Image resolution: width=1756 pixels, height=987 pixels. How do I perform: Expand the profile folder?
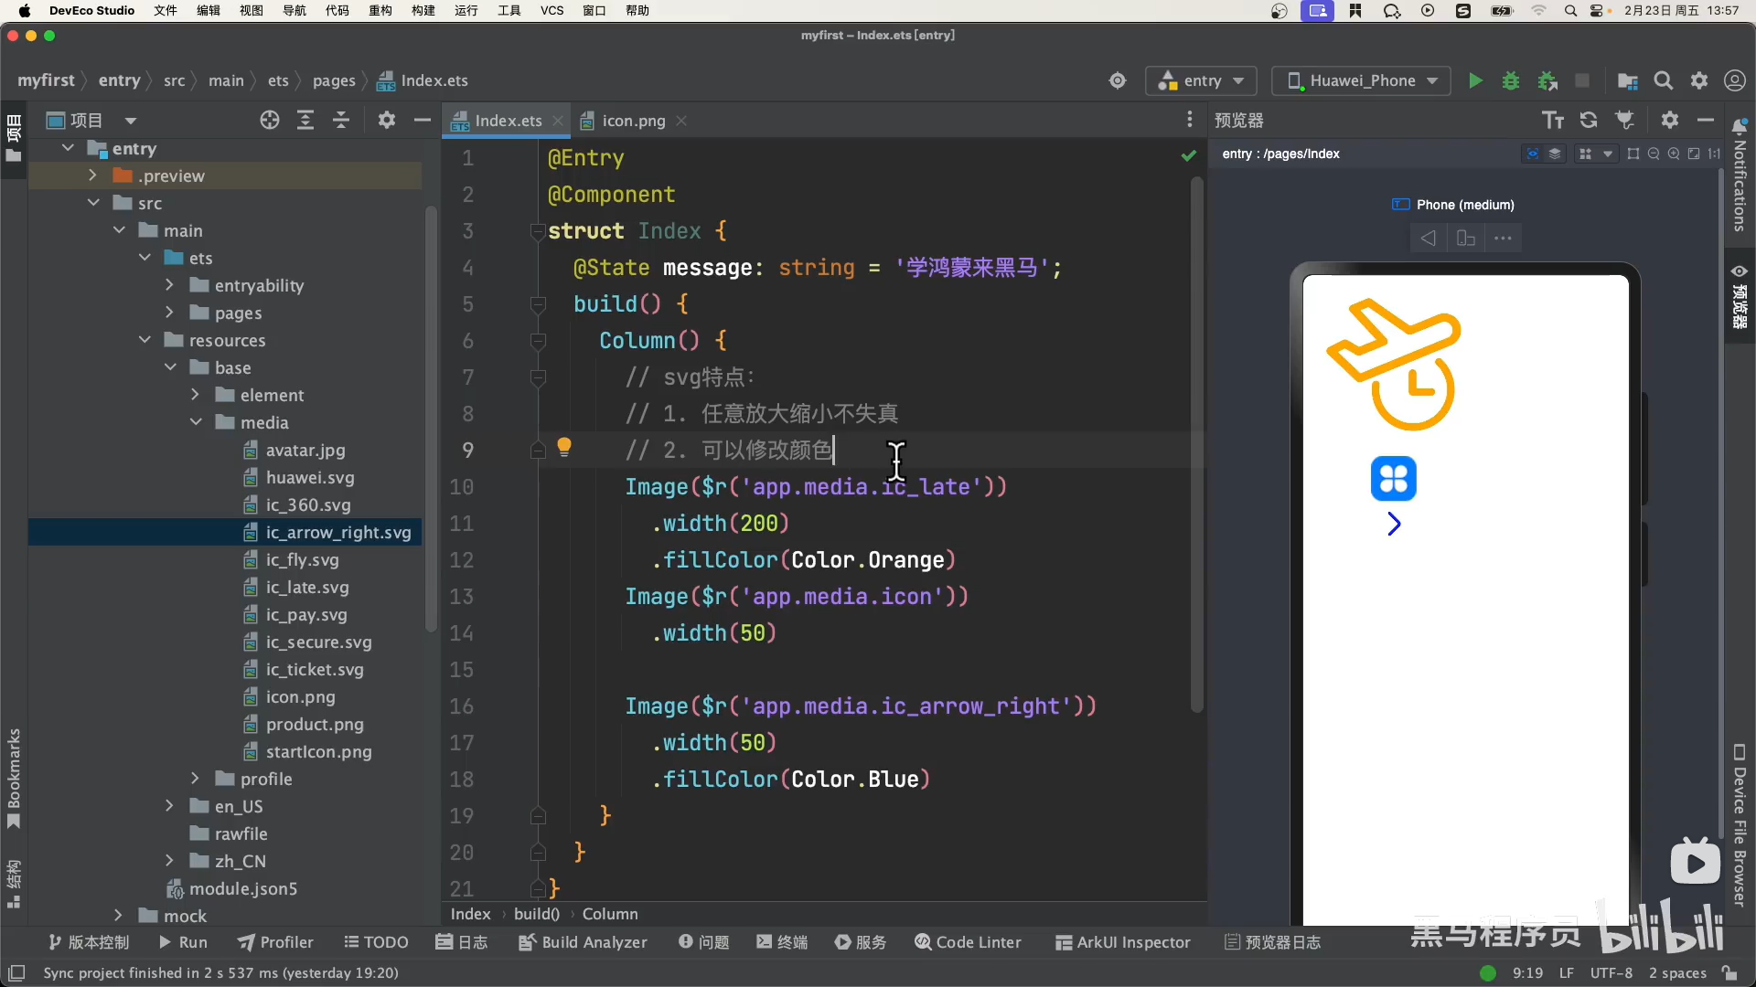pyautogui.click(x=195, y=779)
